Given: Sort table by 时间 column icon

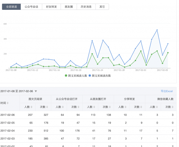Looking at the screenshot, I should [x=8, y=103].
